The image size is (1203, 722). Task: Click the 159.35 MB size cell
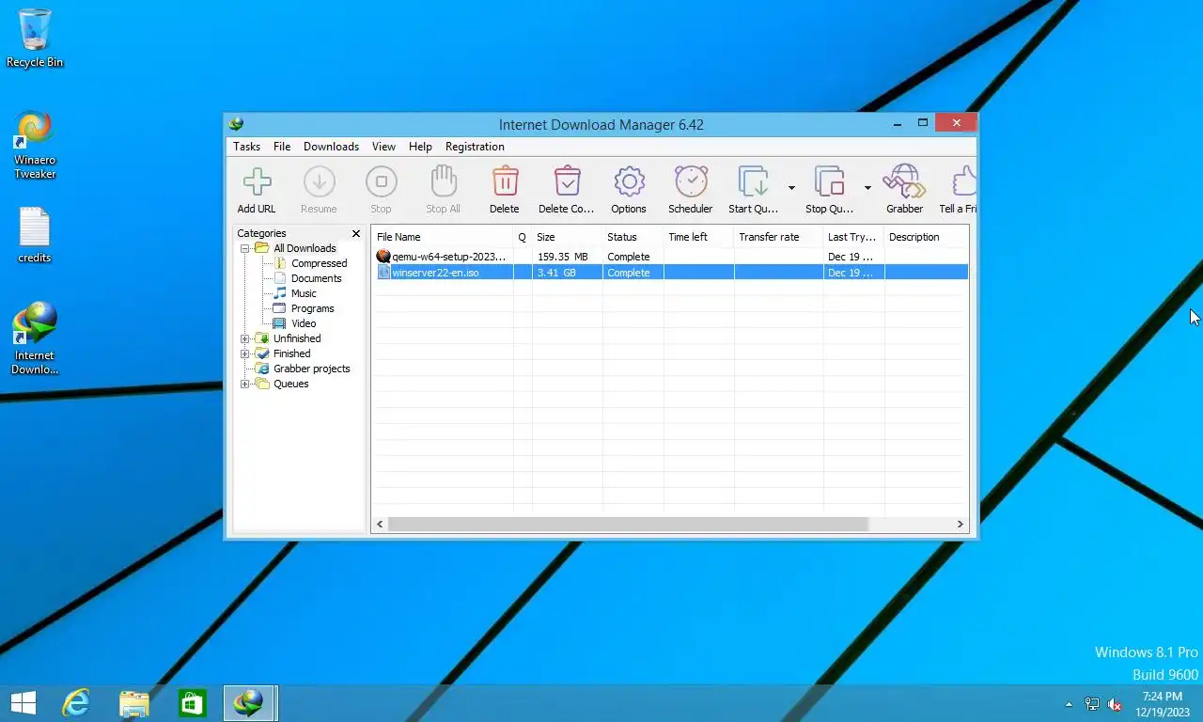pyautogui.click(x=562, y=257)
